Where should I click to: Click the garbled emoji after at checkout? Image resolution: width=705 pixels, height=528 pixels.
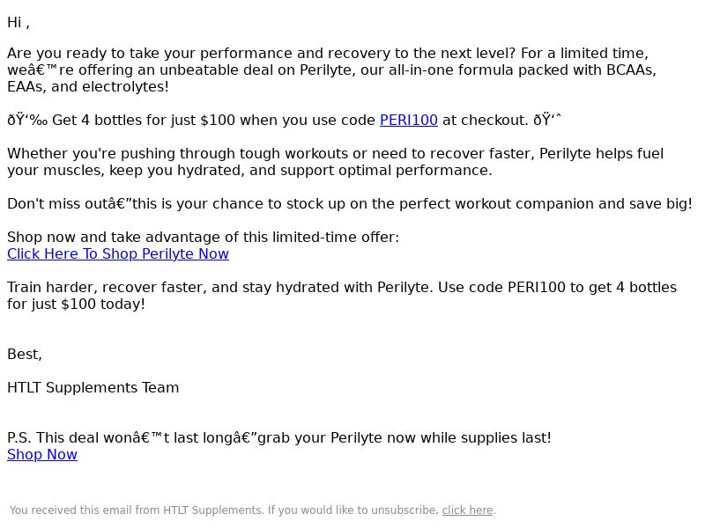[547, 121]
